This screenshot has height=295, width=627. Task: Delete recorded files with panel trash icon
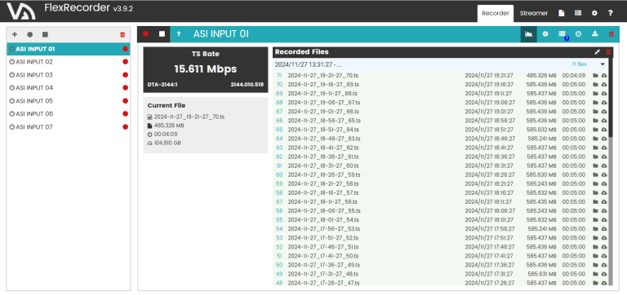[x=608, y=52]
